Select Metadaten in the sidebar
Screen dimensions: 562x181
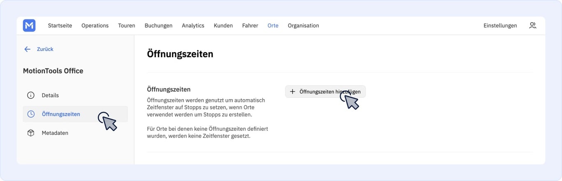[x=75, y=133]
